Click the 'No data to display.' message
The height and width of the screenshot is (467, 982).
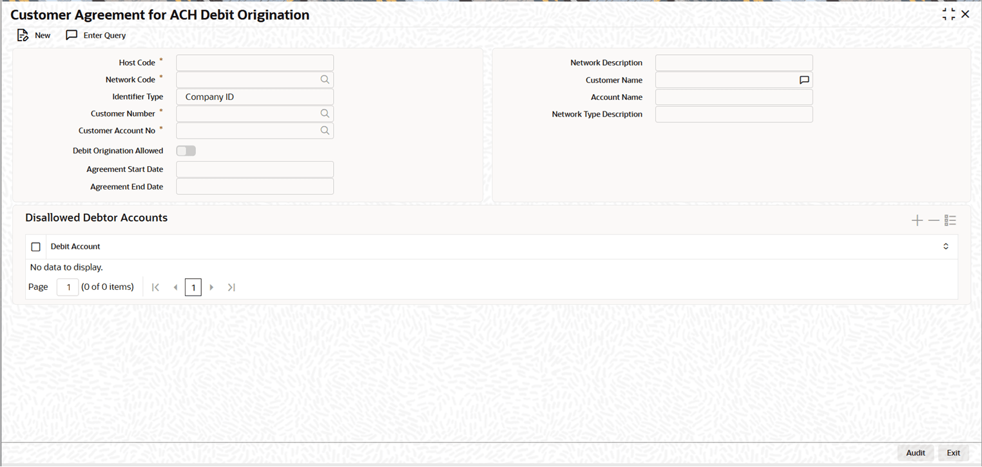(x=66, y=267)
